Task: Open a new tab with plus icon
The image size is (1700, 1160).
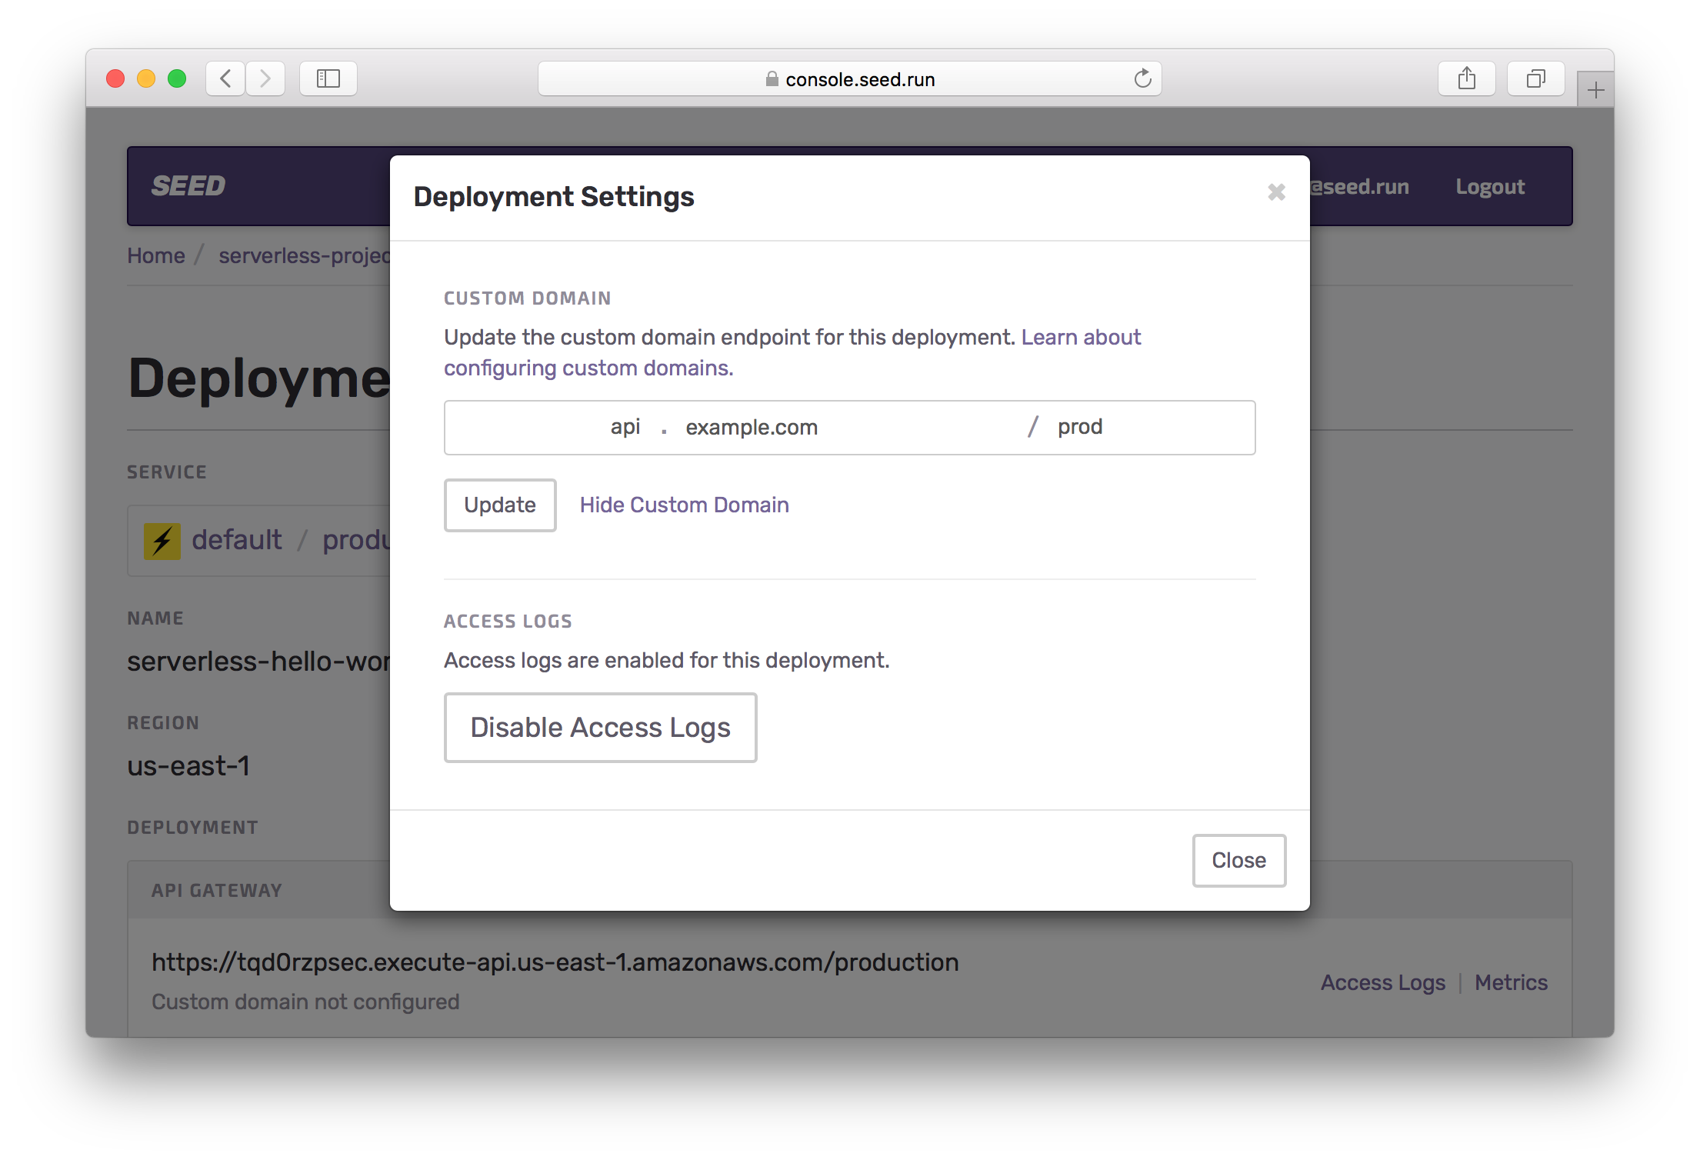Action: 1595,91
